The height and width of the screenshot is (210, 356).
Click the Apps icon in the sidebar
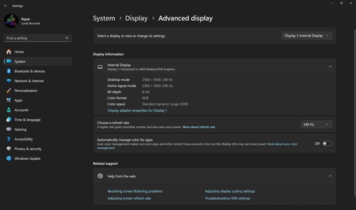pyautogui.click(x=9, y=100)
